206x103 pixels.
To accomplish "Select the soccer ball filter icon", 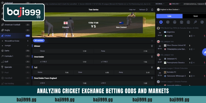I will 168,22.
